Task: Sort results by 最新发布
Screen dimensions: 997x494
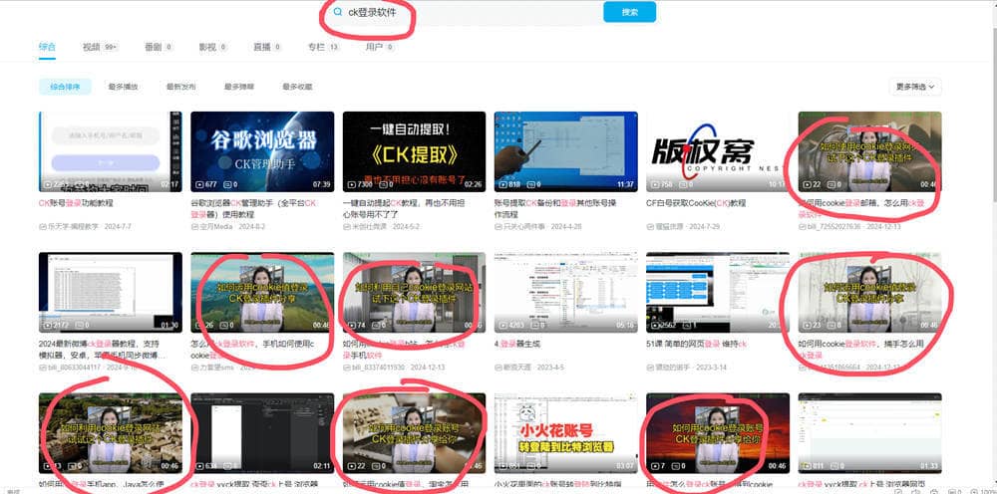Action: click(181, 87)
